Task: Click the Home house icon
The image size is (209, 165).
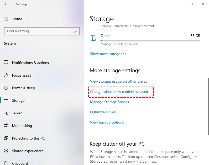Action: click(6, 19)
